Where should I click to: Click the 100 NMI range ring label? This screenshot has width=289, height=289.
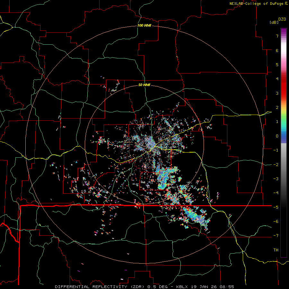(144, 25)
